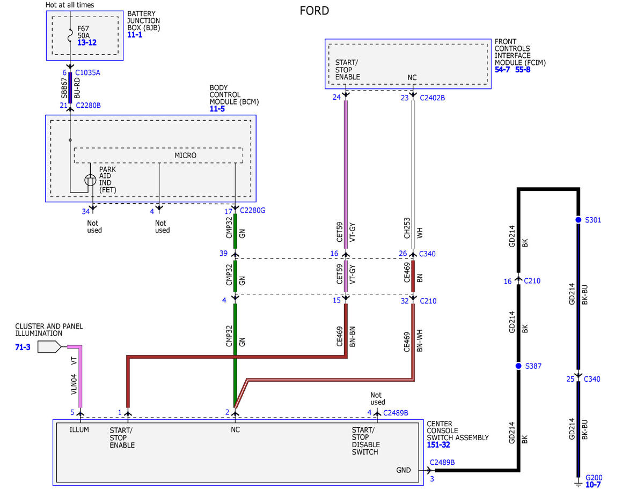
Task: Select 'BATTERY JUNCTION BOX (BJB)' label
Action: pyautogui.click(x=143, y=20)
